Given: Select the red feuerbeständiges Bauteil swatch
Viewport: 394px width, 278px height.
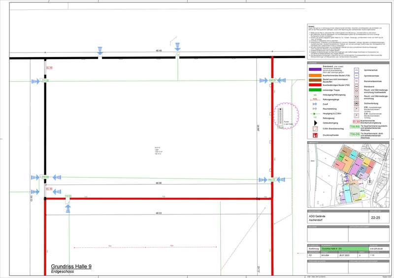Looking at the screenshot, I should (x=314, y=85).
